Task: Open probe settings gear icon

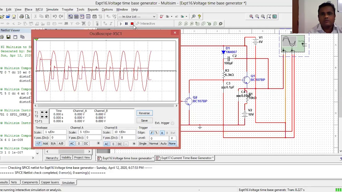Action: [221, 24]
